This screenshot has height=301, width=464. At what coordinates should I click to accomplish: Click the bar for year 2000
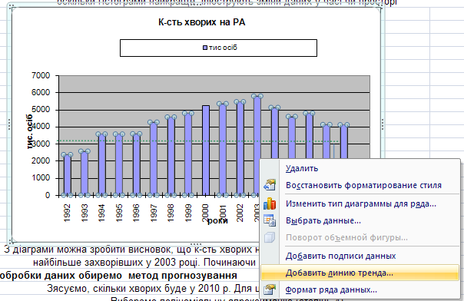point(206,150)
